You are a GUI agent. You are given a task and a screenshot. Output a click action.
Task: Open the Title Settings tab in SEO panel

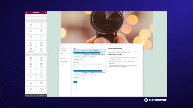(63, 51)
